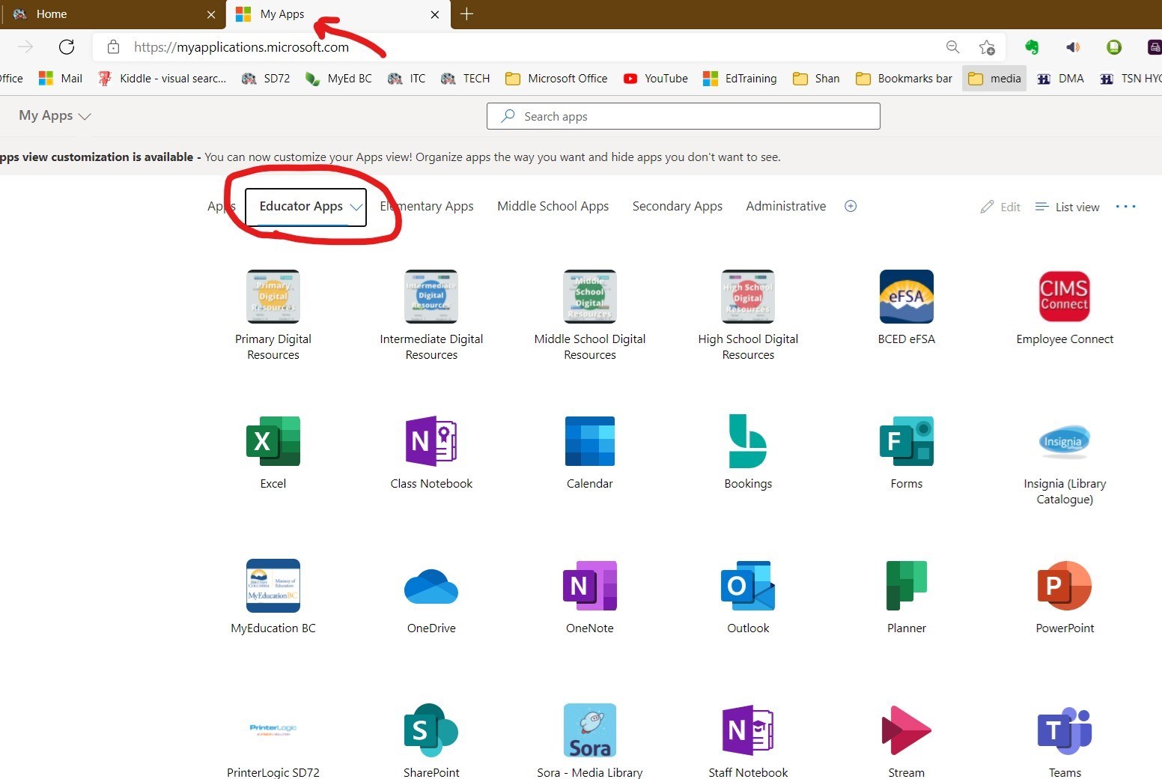Open the SD72 bookmark
This screenshot has height=779, width=1162.
click(266, 78)
